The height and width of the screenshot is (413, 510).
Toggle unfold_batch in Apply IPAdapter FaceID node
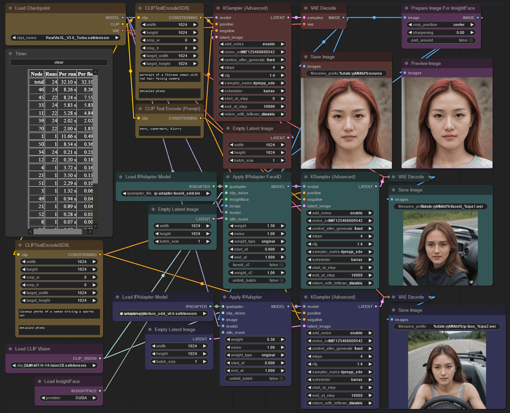pyautogui.click(x=257, y=280)
